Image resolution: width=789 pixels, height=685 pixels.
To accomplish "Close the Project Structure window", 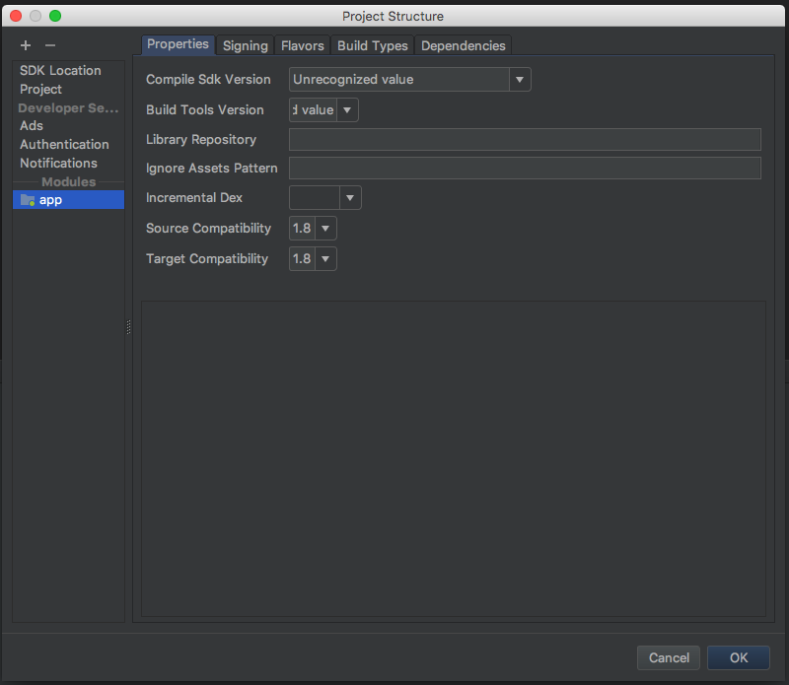I will pyautogui.click(x=16, y=16).
